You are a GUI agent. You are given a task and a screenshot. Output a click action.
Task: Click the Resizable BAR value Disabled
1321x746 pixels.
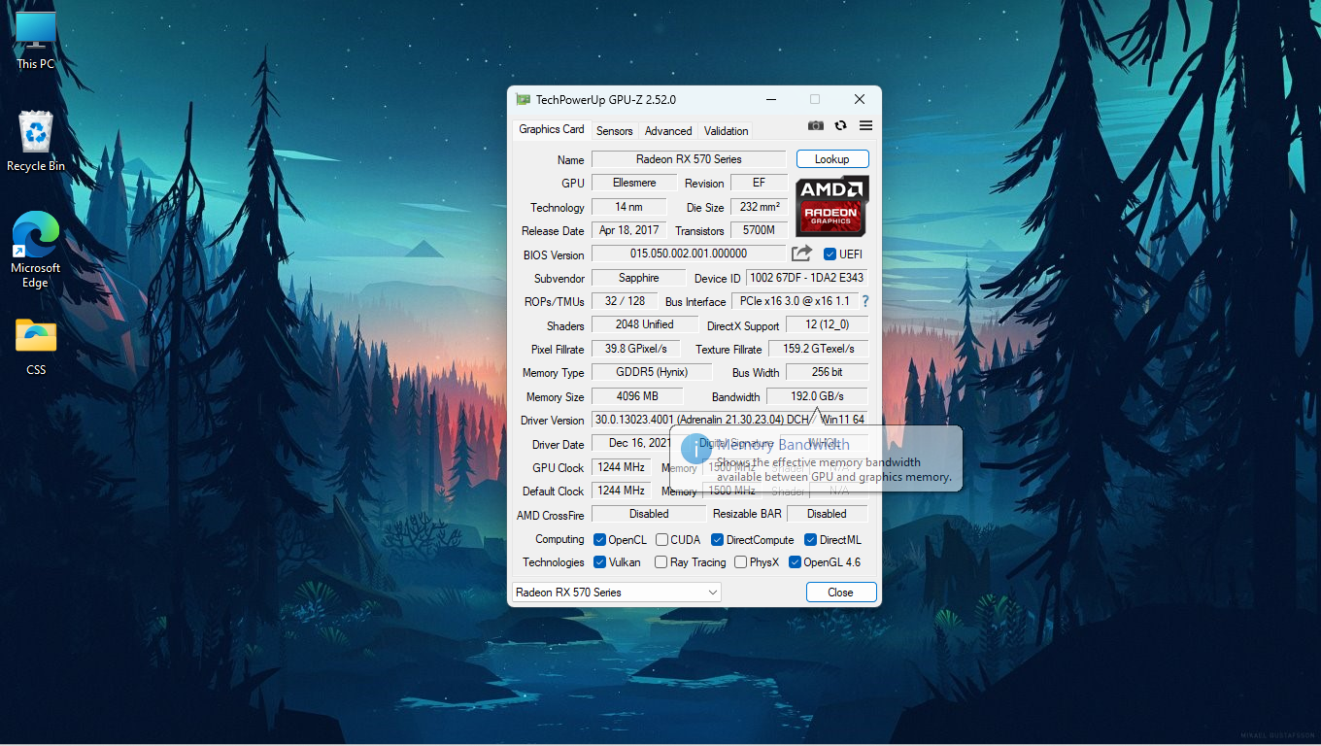click(x=827, y=514)
